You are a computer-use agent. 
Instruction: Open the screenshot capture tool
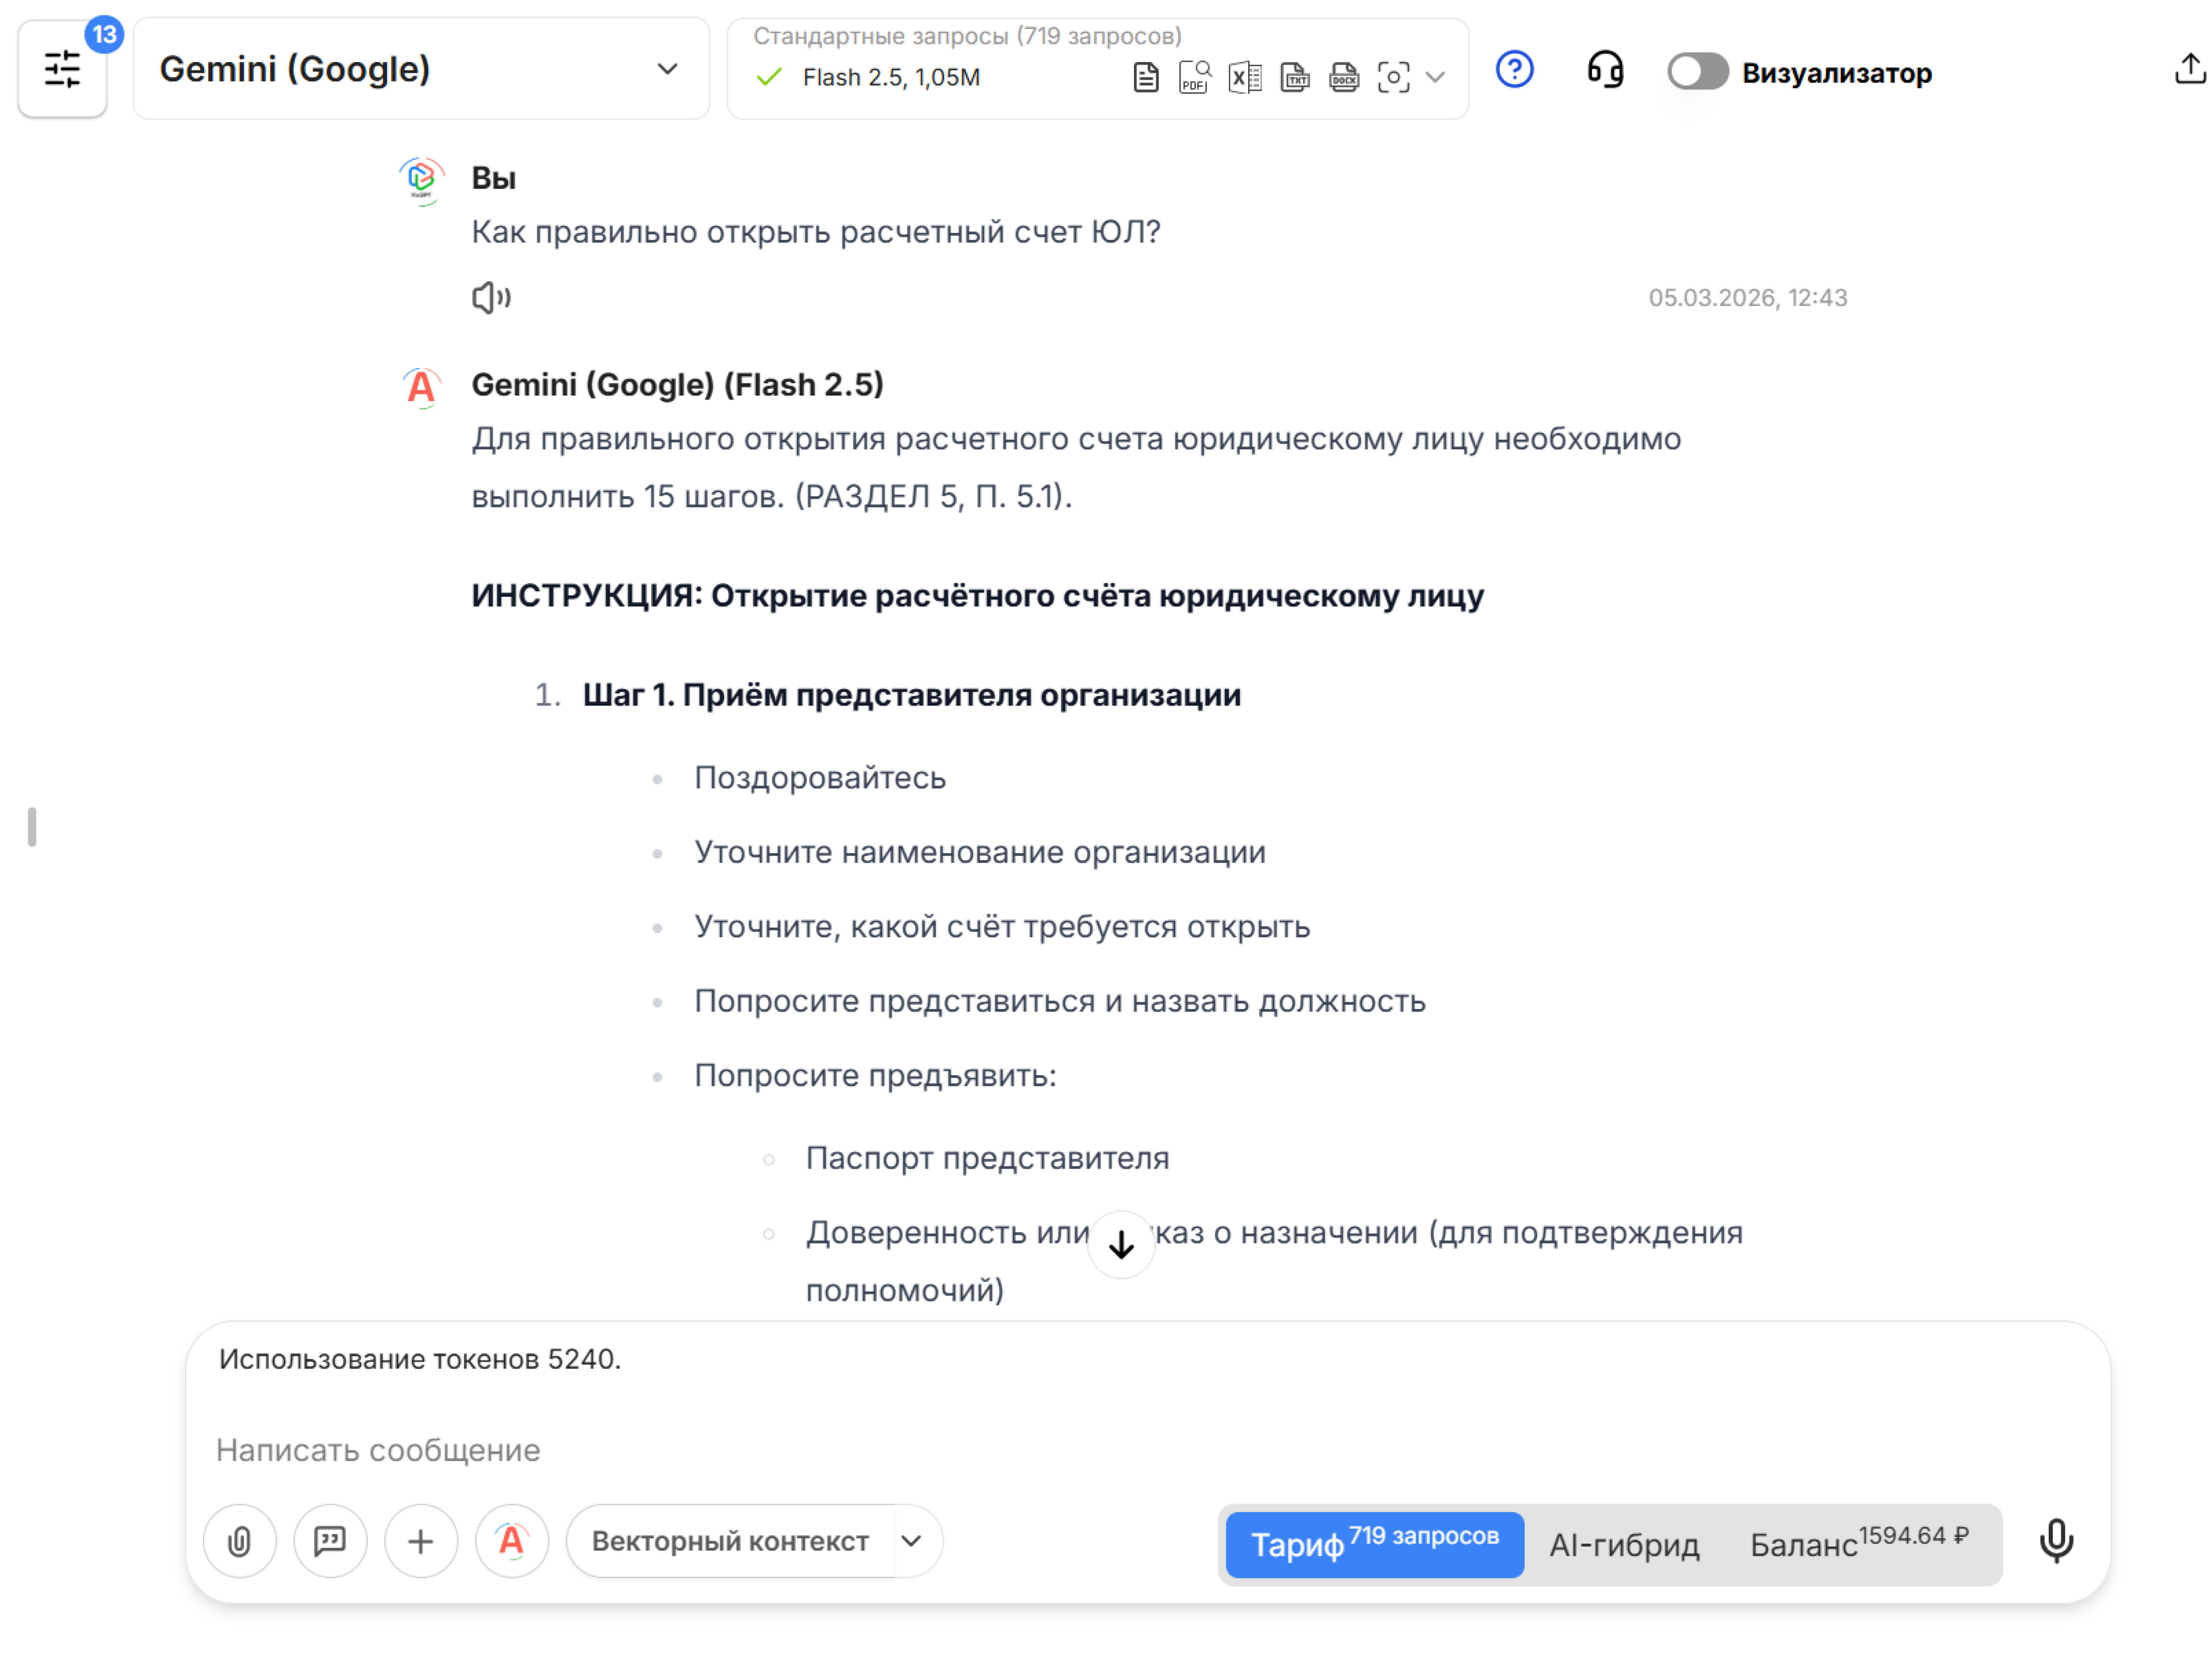(x=1394, y=77)
